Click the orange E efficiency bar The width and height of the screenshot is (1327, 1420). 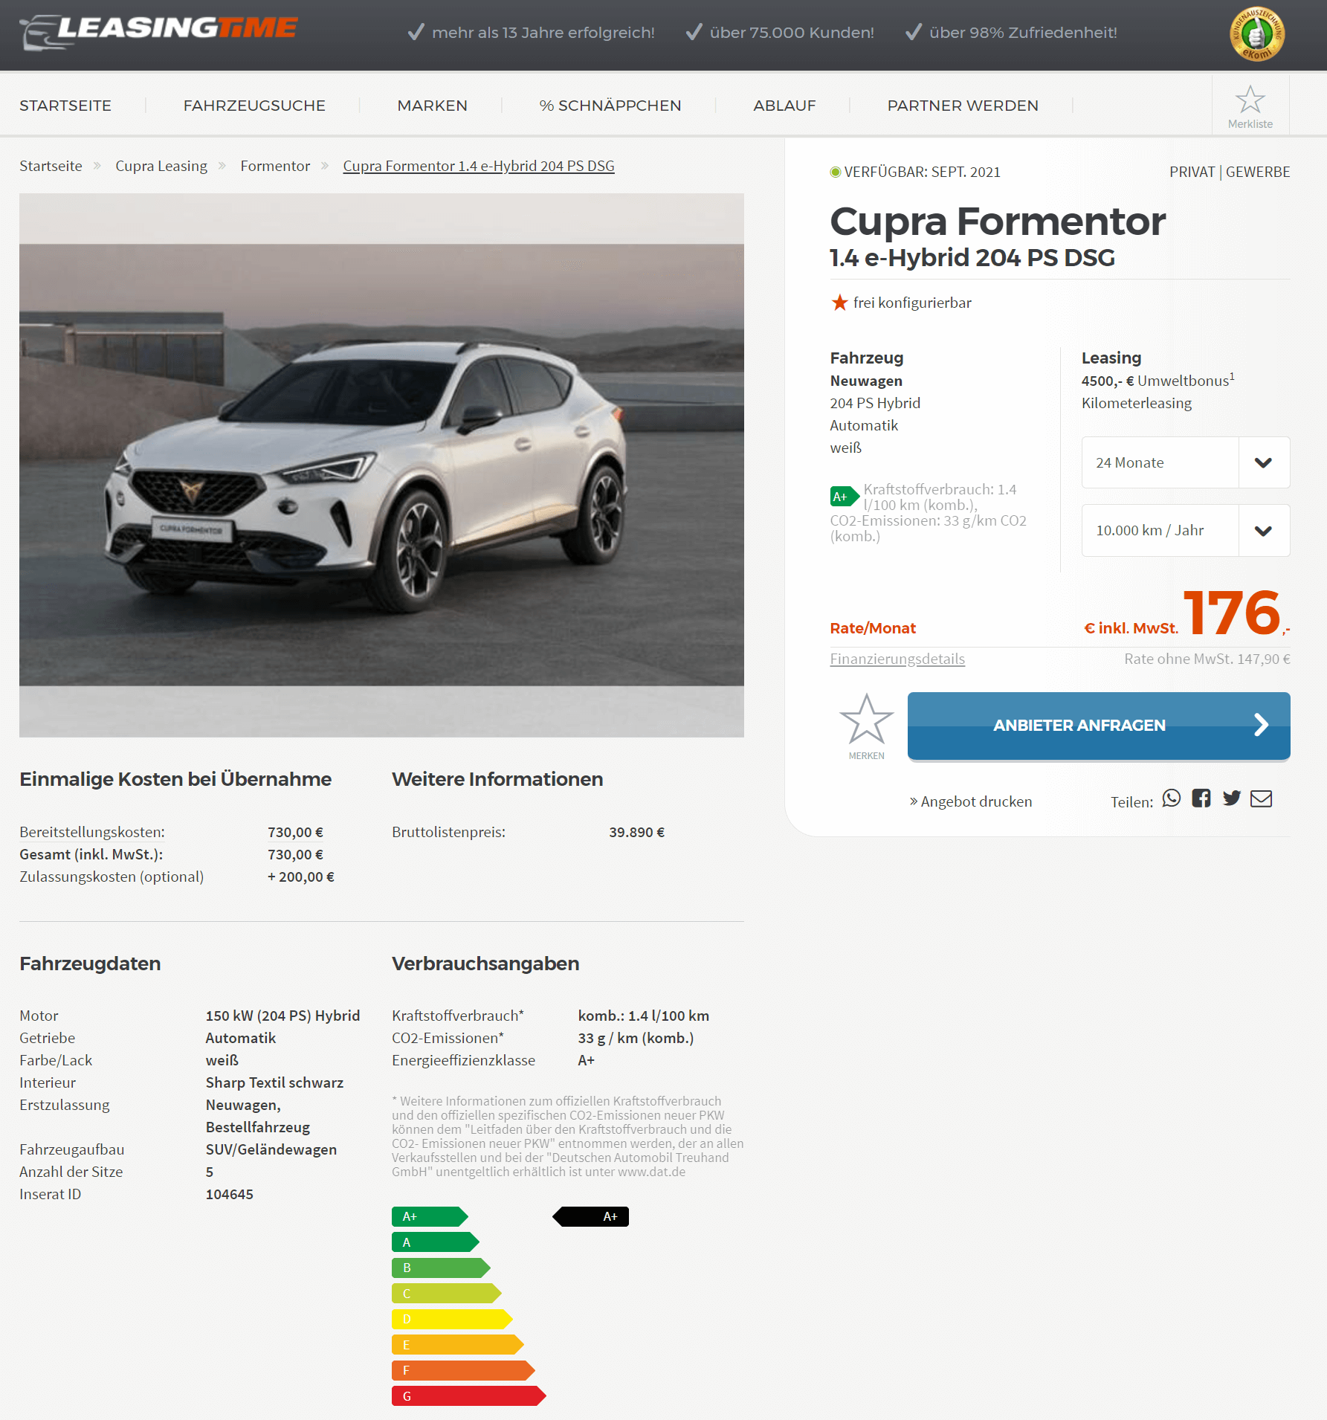pyautogui.click(x=458, y=1345)
